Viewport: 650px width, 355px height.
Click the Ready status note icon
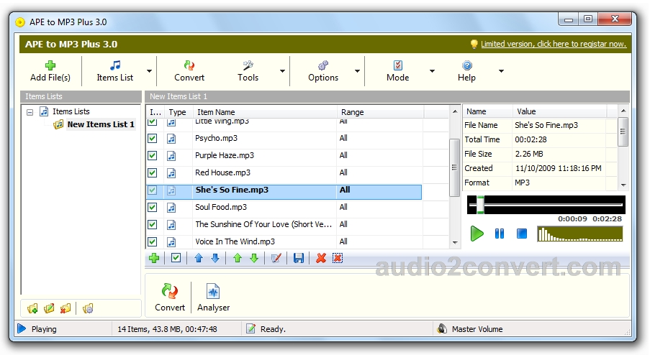[x=250, y=329]
